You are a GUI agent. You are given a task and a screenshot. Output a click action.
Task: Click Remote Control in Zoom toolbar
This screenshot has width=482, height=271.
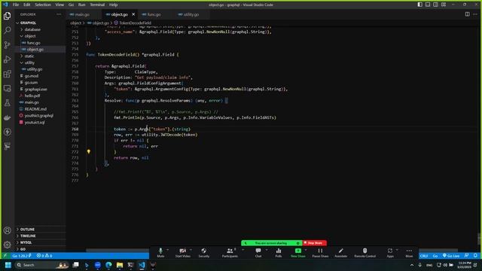pos(365,253)
